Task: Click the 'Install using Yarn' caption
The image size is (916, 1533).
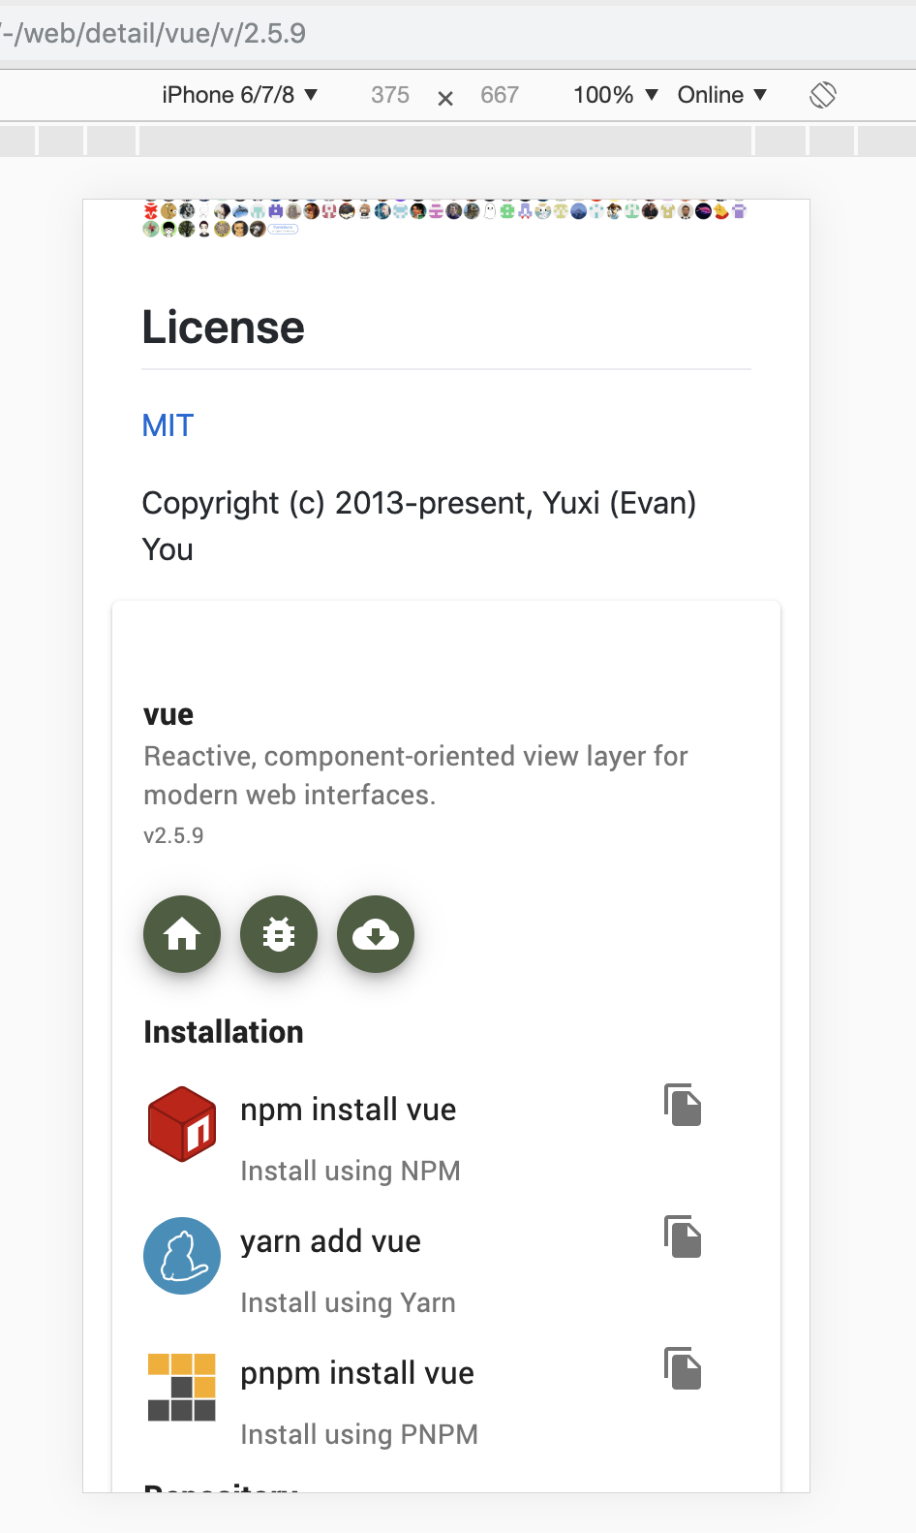Action: coord(348,1302)
